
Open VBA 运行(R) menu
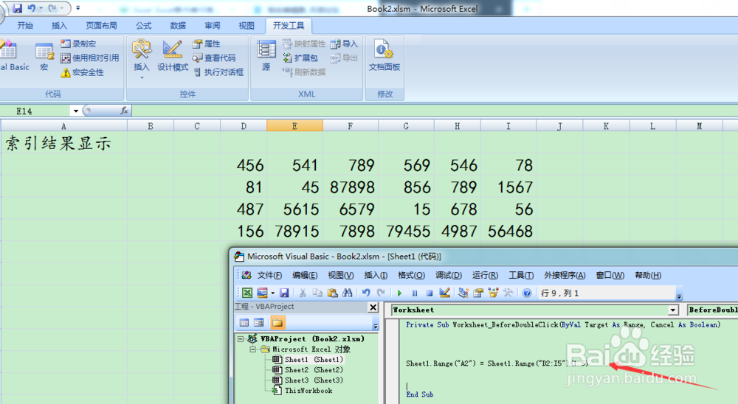(486, 276)
